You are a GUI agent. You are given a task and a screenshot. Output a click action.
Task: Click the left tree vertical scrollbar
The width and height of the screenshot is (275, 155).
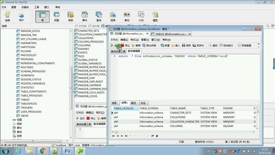pos(71,84)
